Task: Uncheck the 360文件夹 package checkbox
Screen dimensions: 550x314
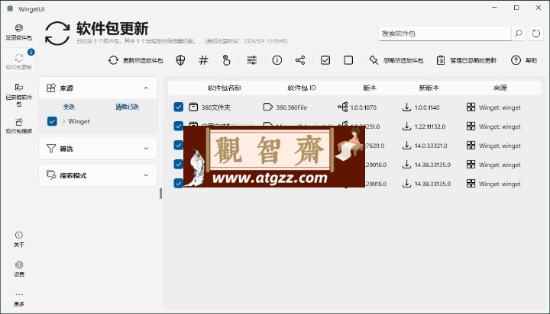Action: (179, 107)
